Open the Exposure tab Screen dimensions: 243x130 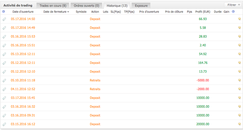click(141, 5)
